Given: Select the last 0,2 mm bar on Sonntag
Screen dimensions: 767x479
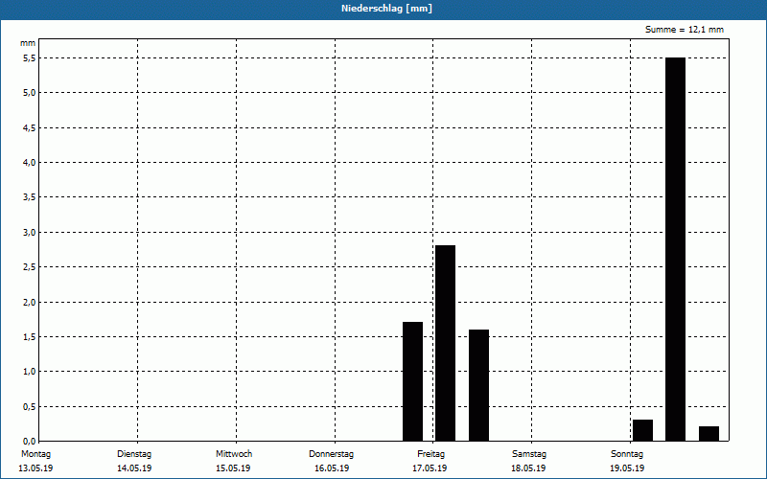Looking at the screenshot, I should coord(709,434).
